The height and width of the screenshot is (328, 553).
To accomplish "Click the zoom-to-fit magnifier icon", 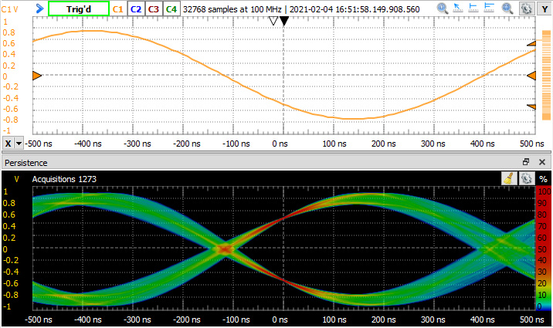I will point(509,8).
